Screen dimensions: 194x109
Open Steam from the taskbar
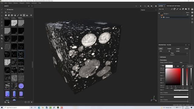(46, 108)
